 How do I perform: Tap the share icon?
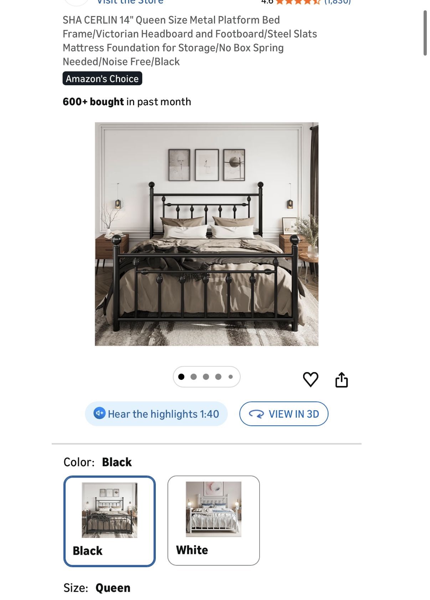[x=341, y=380]
